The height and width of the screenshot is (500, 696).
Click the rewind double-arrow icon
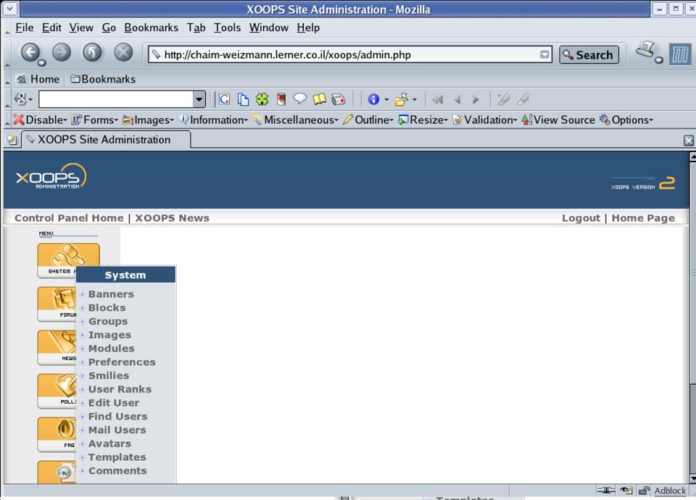point(437,100)
